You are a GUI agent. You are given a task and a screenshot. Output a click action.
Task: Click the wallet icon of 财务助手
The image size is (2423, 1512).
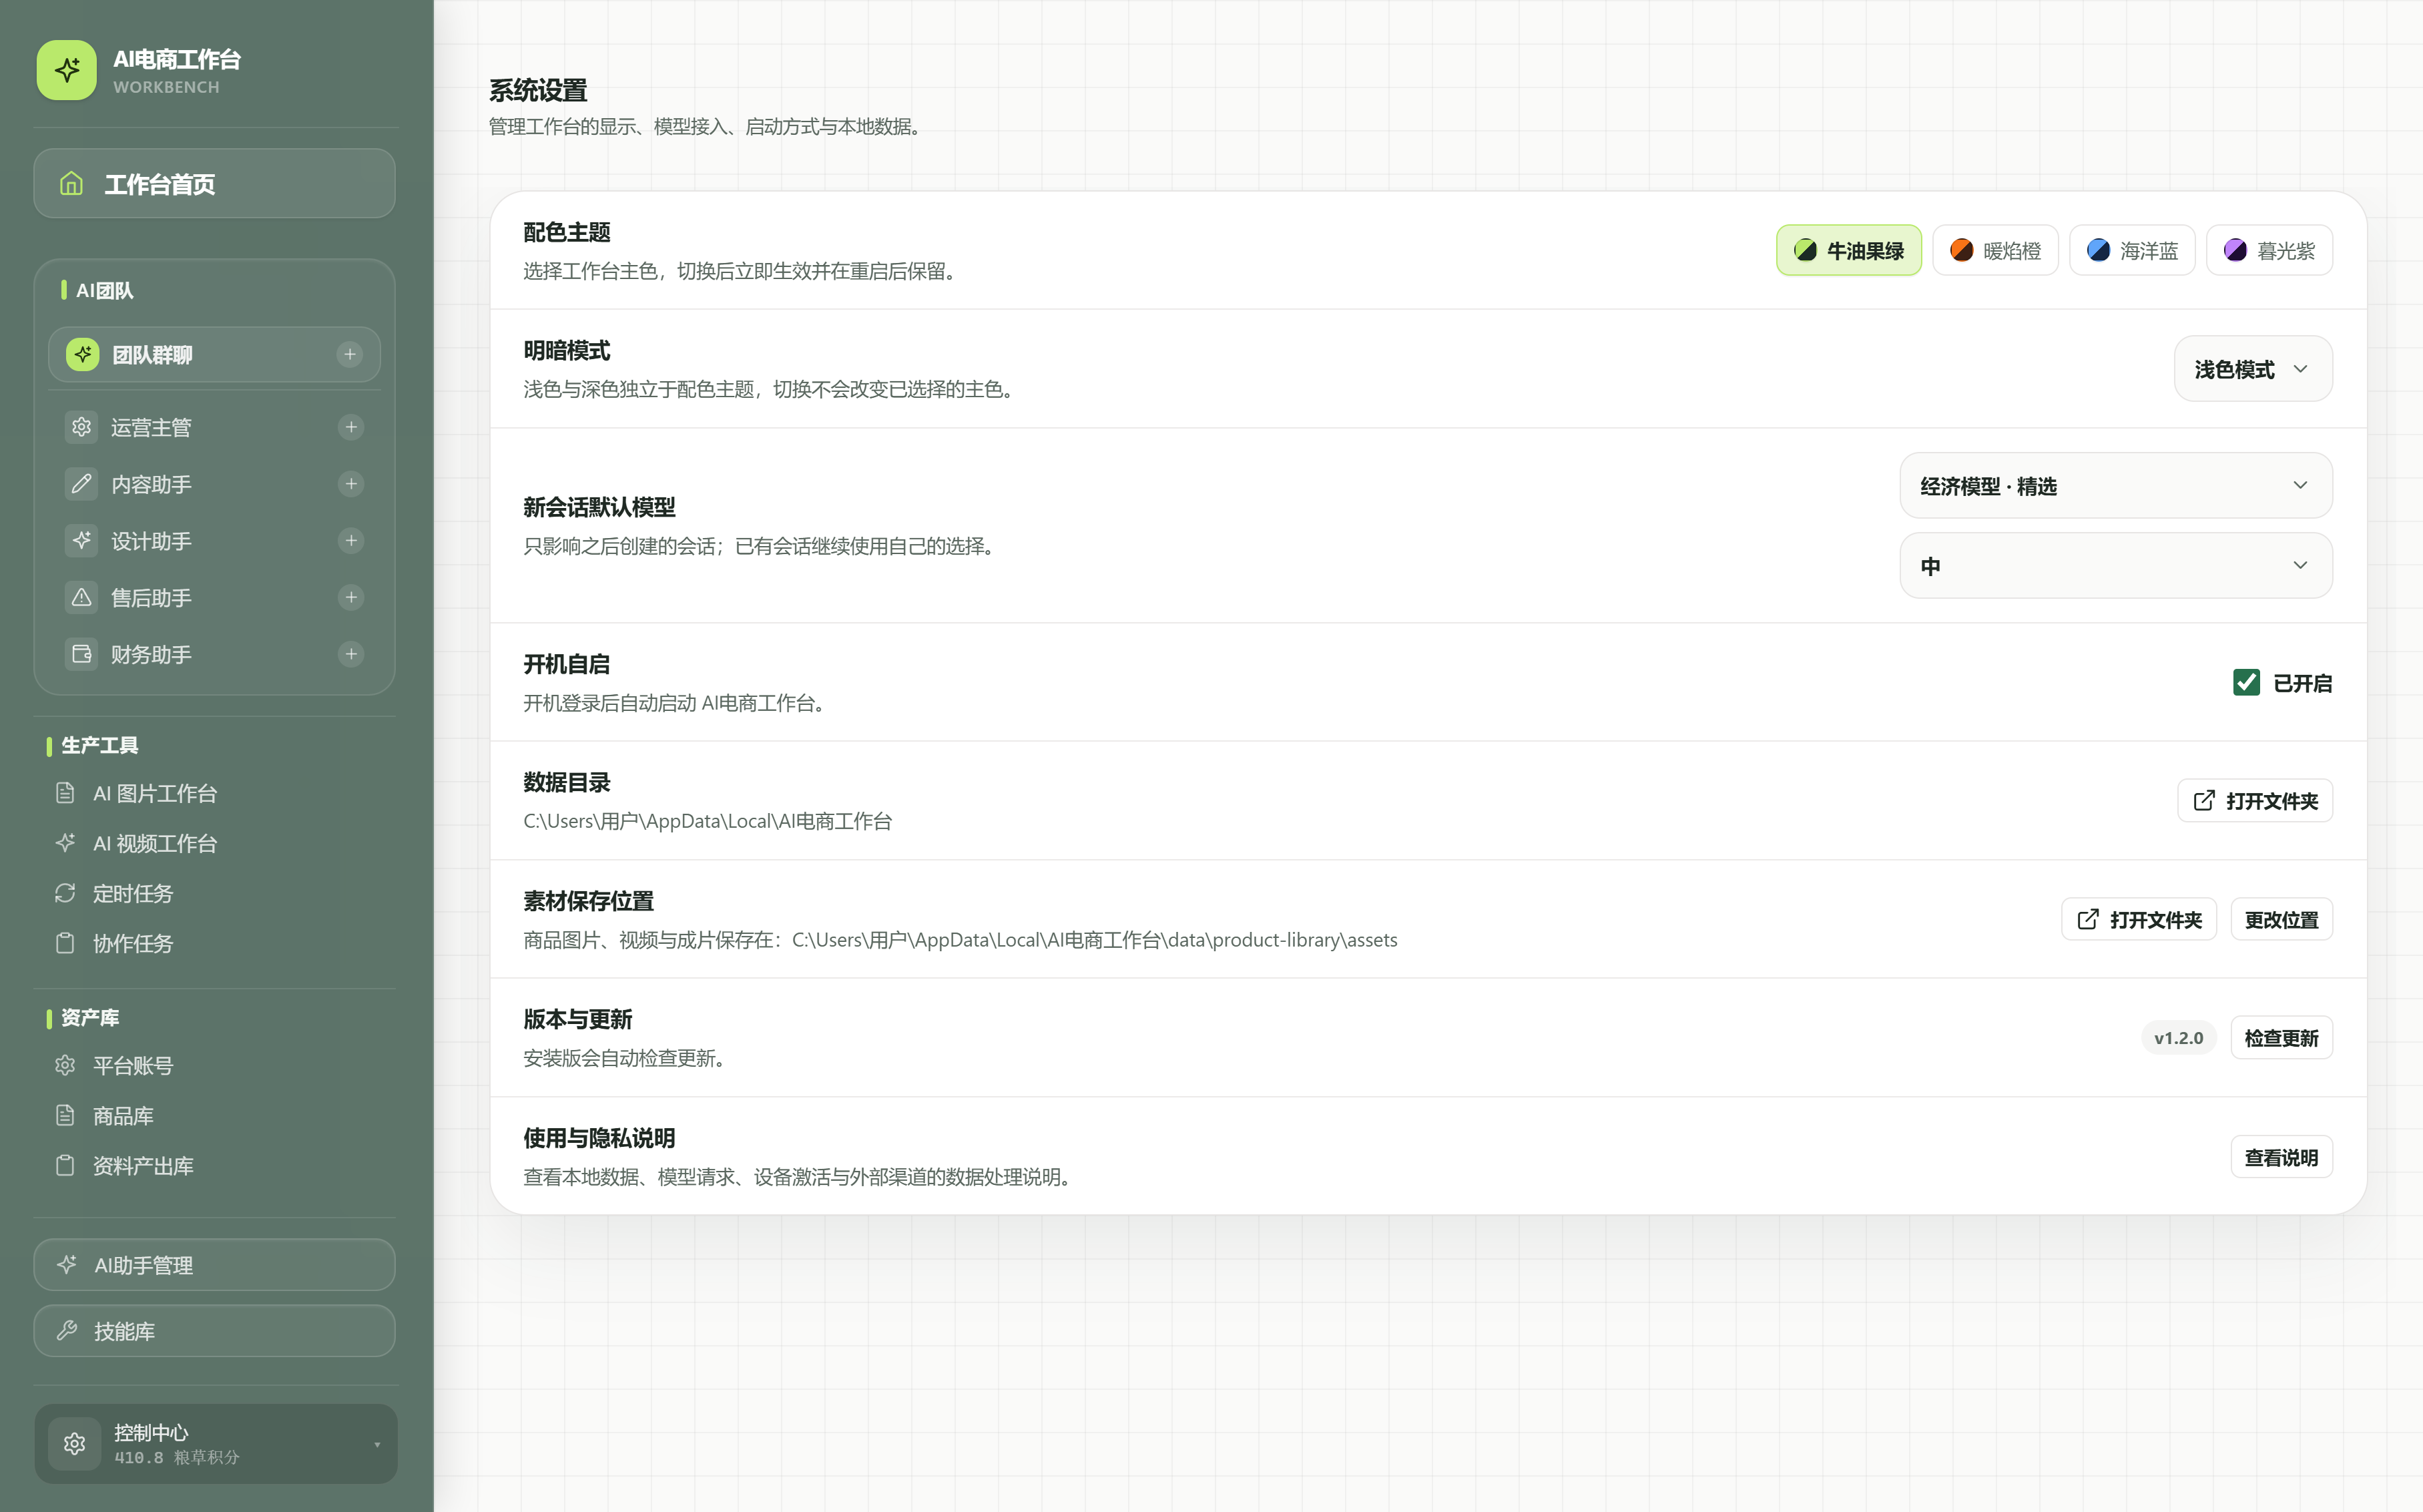pos(82,654)
